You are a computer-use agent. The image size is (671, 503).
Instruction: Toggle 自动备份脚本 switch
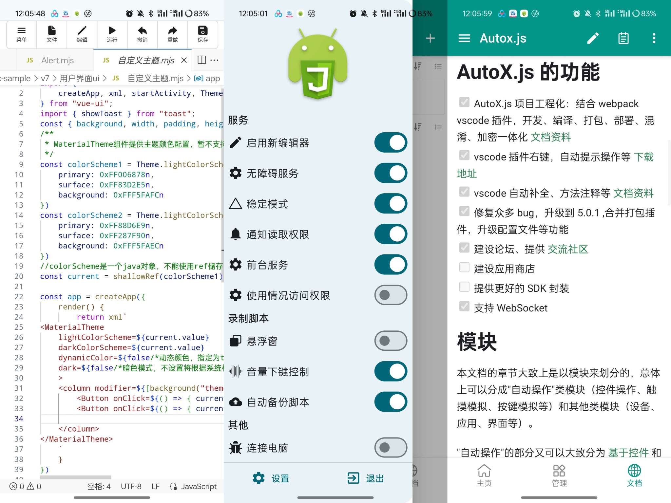point(391,402)
